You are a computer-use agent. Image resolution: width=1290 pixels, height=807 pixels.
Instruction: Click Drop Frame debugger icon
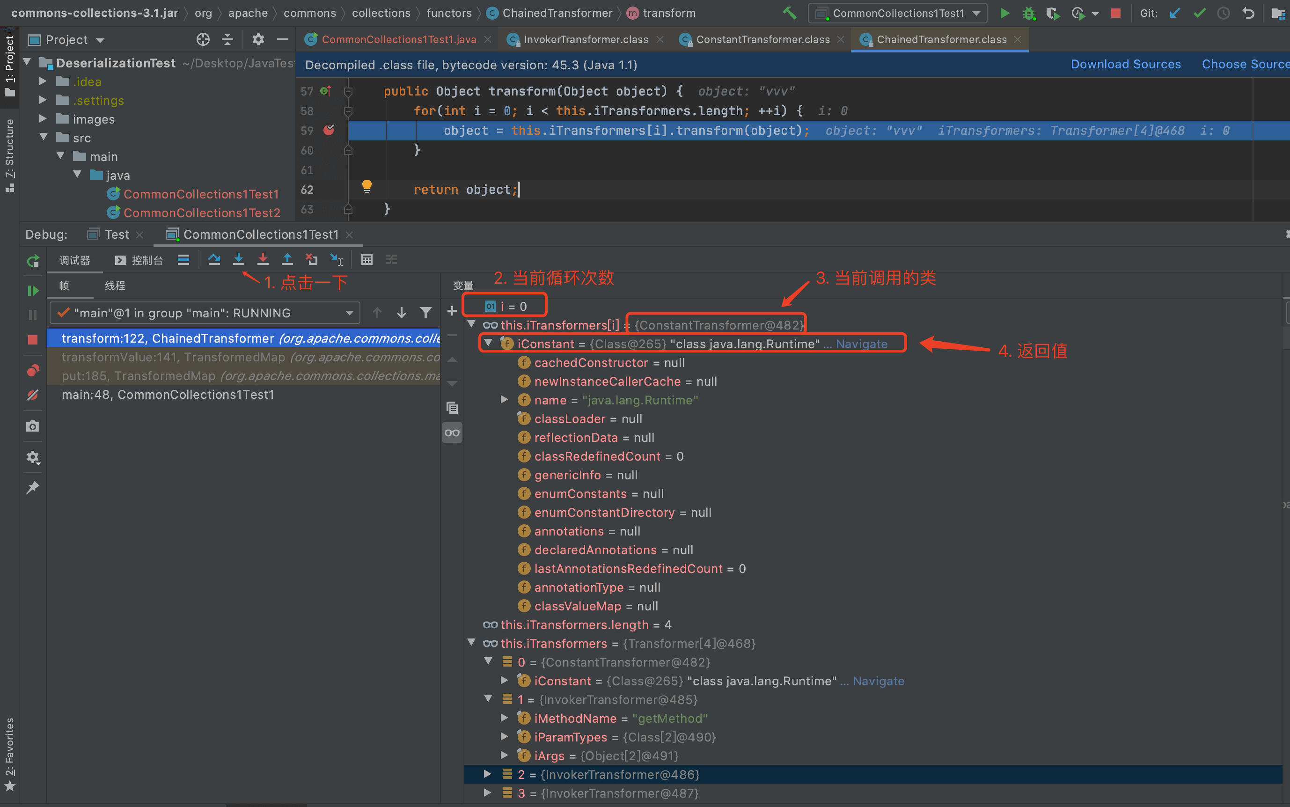point(312,260)
